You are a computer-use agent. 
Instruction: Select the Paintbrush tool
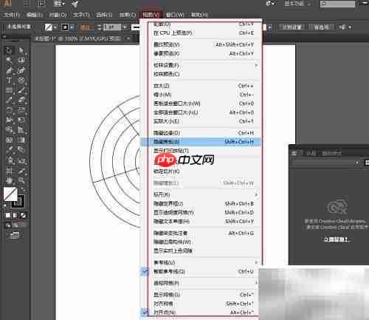point(21,90)
